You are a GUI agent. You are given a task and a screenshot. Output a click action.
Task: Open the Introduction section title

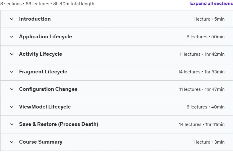coord(35,19)
